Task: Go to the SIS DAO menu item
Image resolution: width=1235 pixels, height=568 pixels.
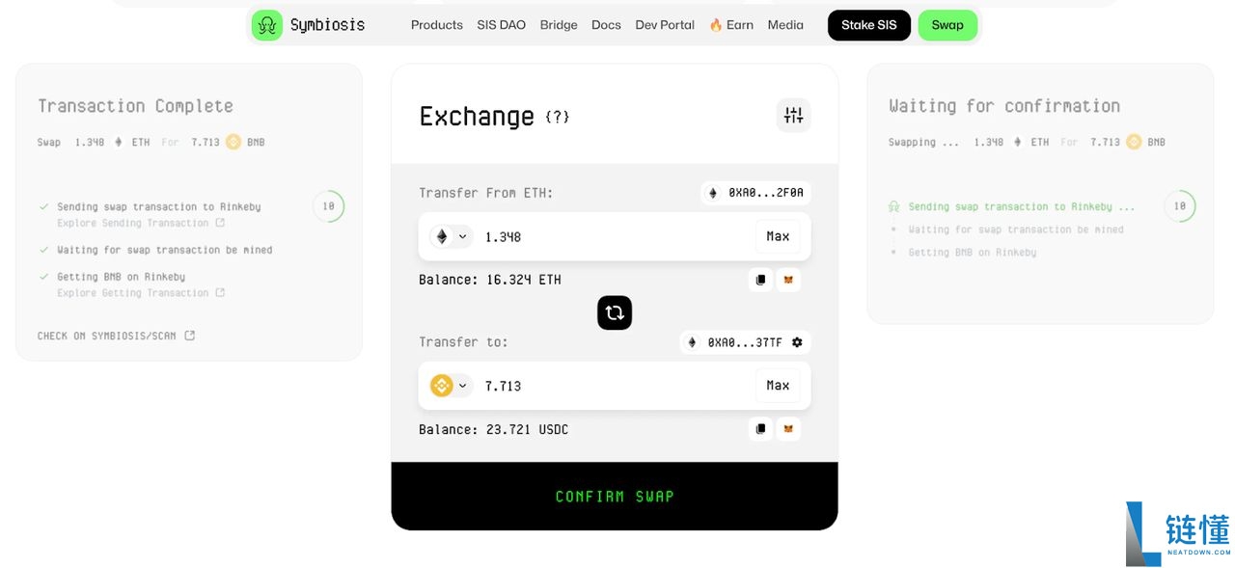Action: point(501,25)
